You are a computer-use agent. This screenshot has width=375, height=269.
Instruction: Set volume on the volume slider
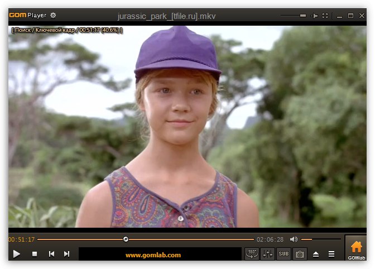[x=321, y=239]
